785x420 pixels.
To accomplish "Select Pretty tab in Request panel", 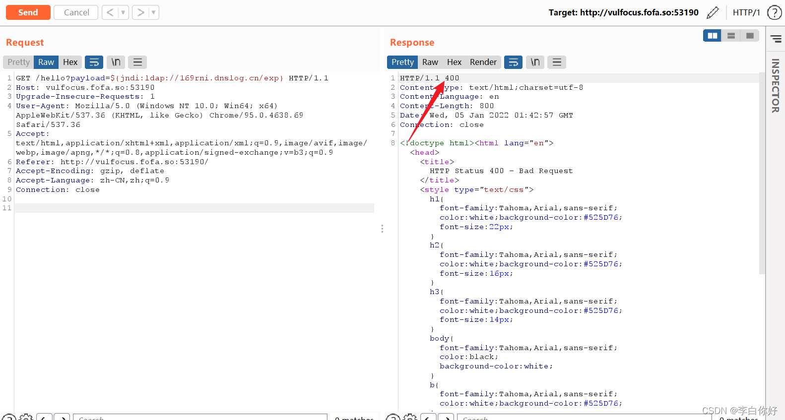I will tap(19, 62).
